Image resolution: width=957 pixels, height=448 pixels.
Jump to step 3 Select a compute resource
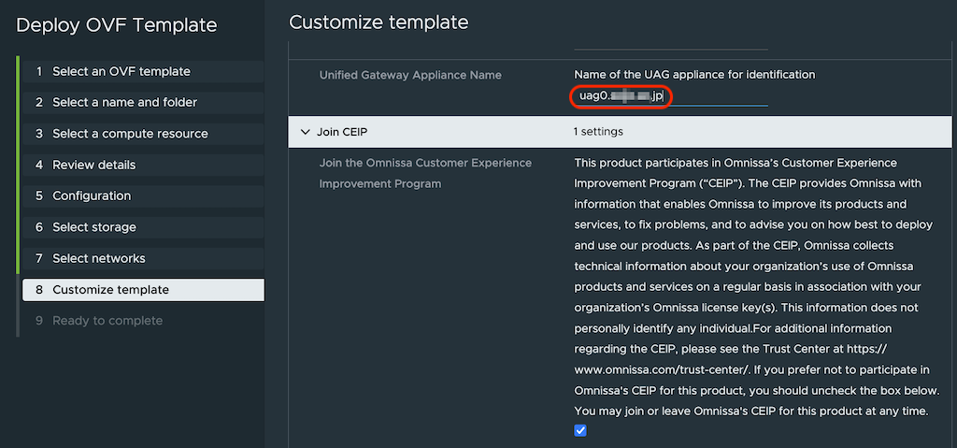(x=130, y=134)
